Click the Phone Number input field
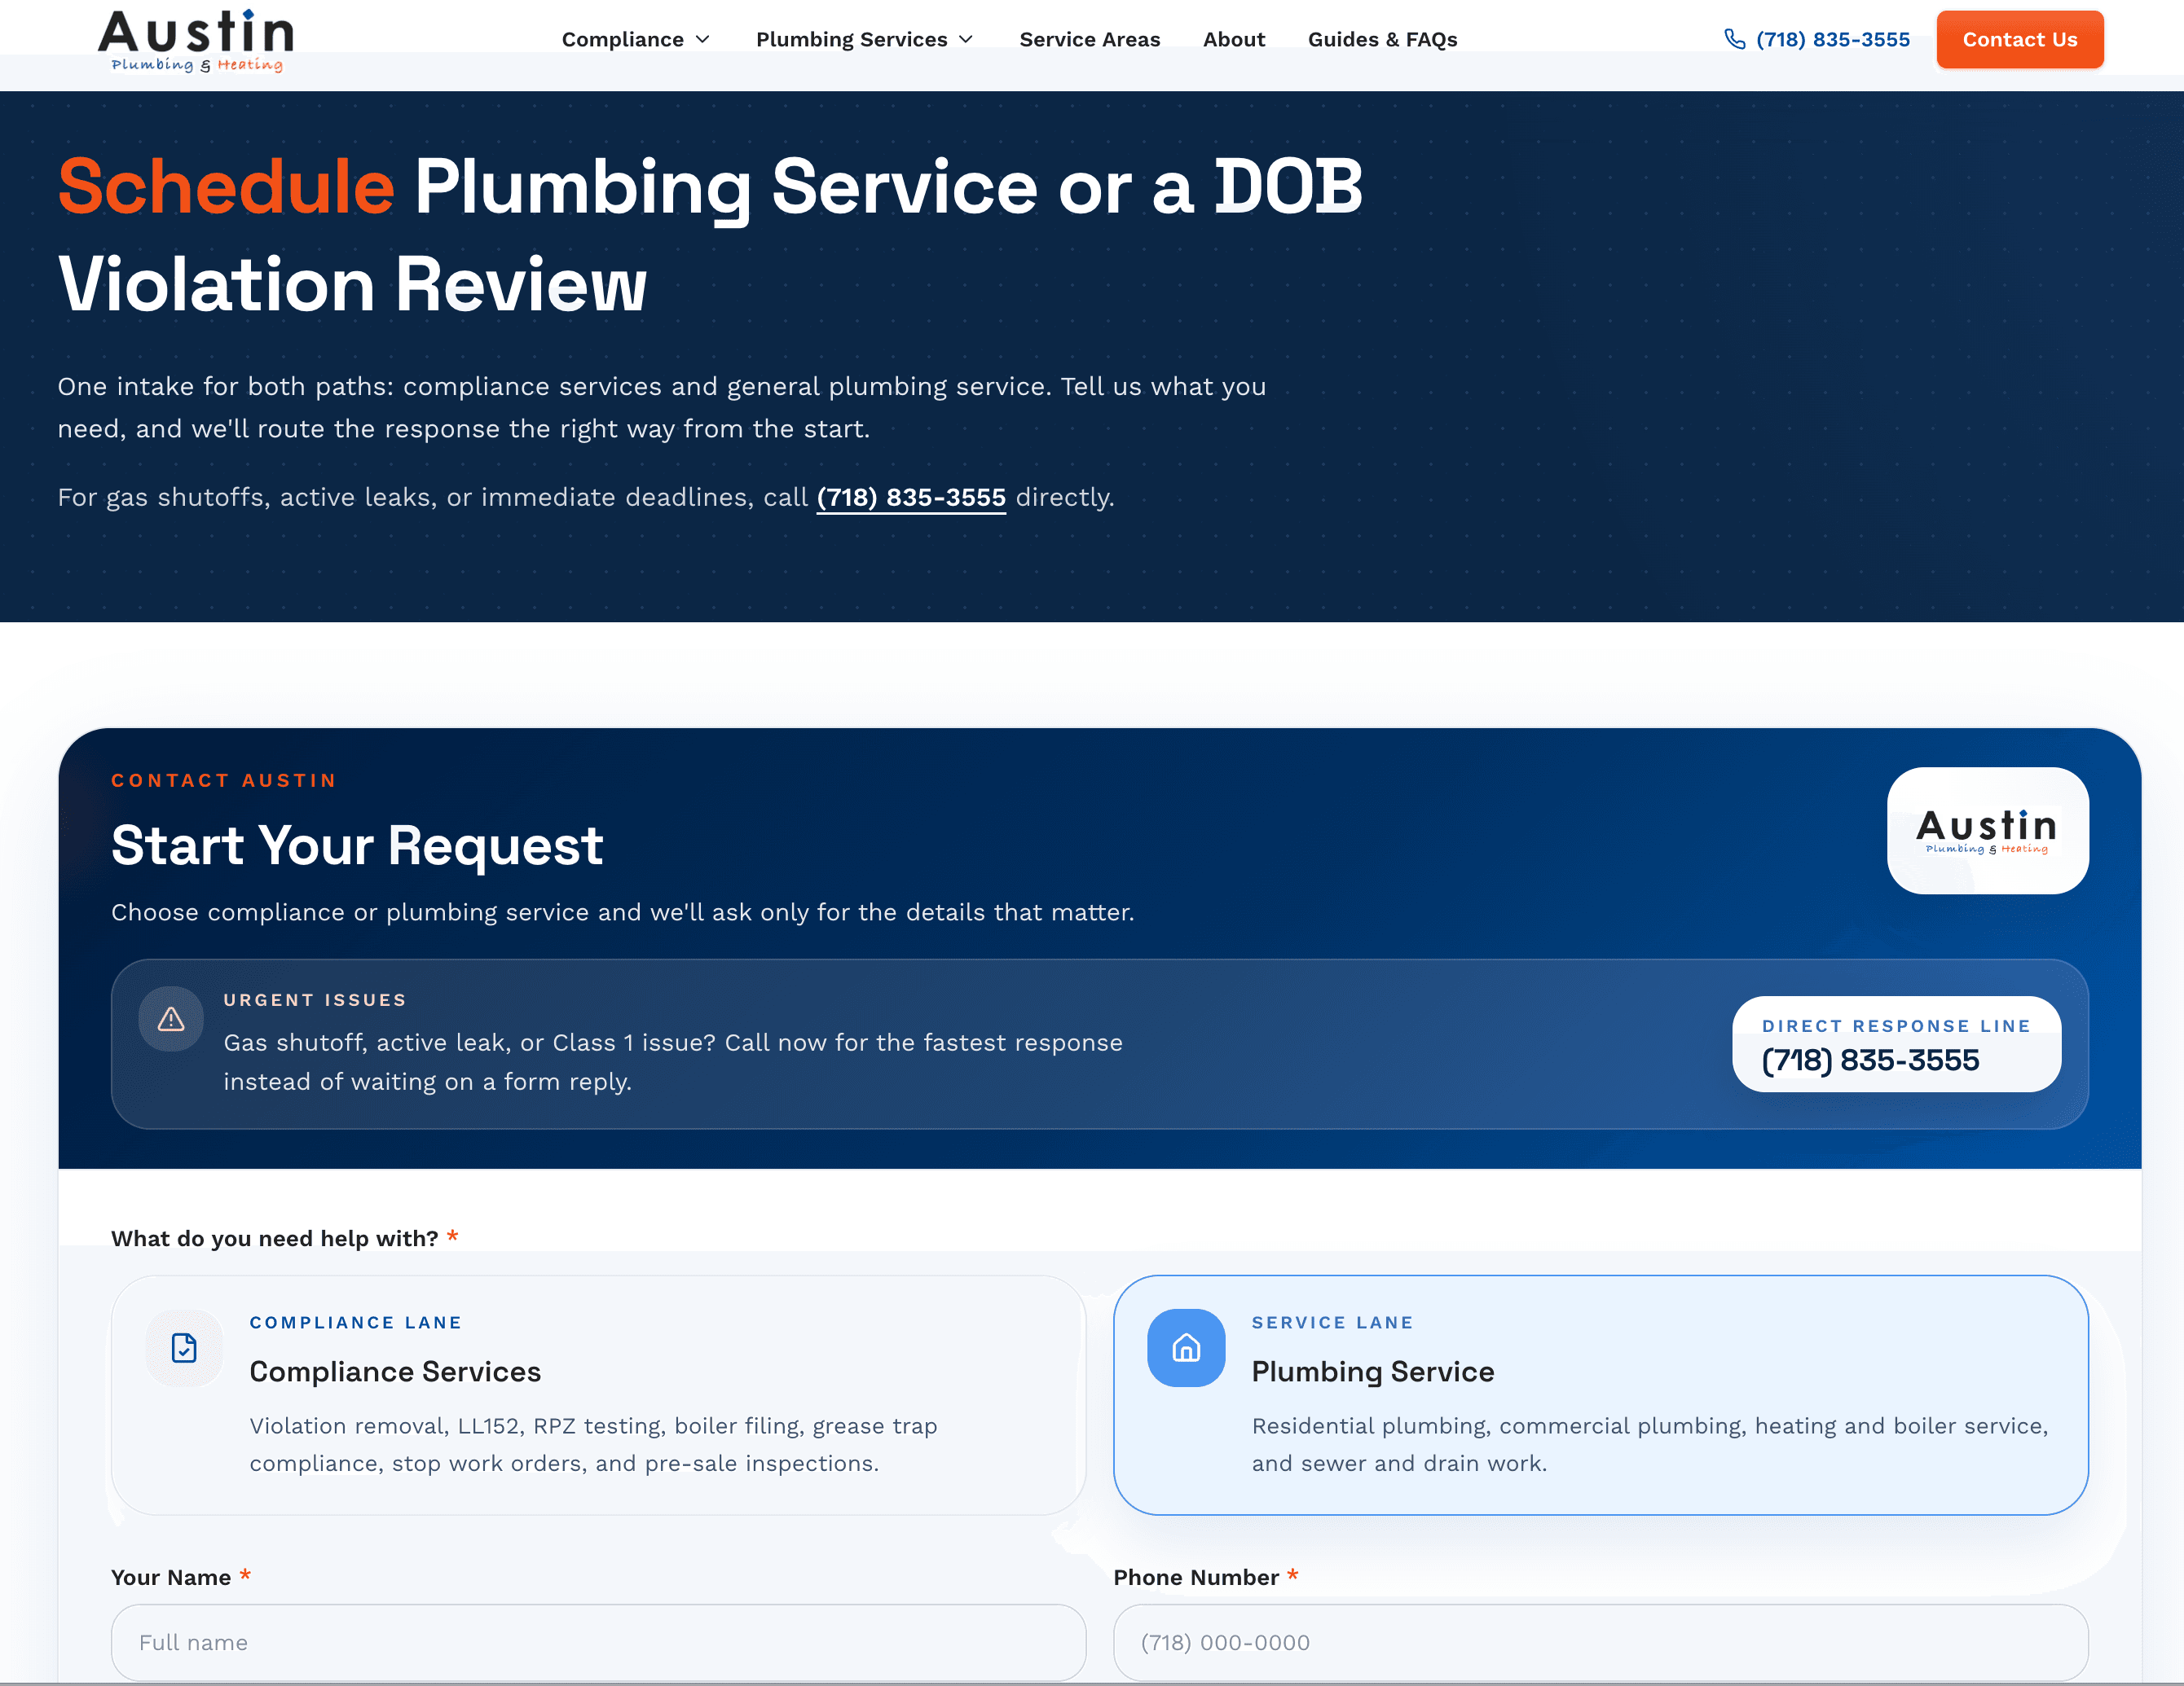 (1600, 1642)
